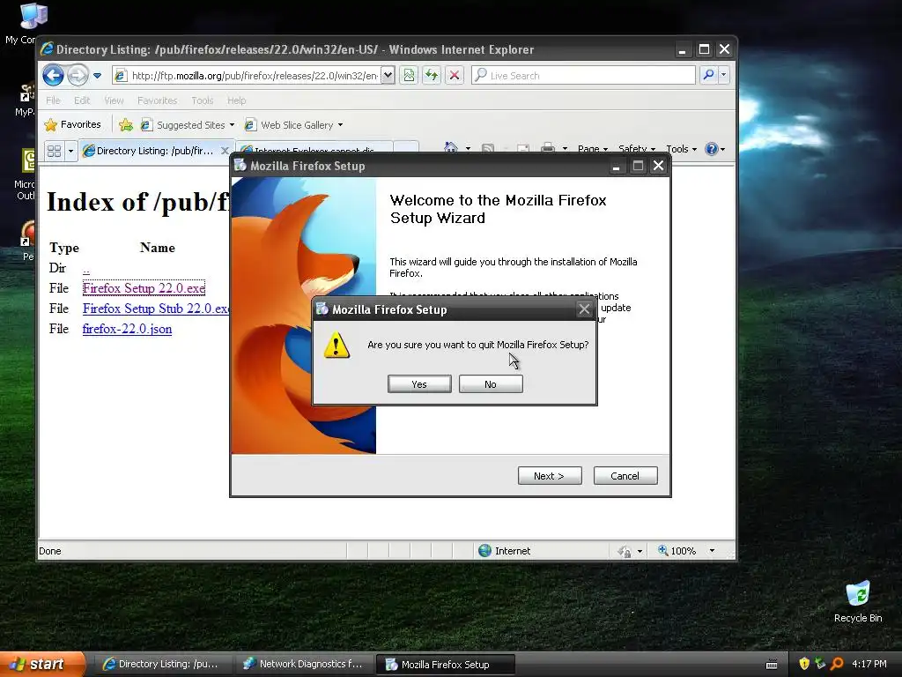The height and width of the screenshot is (677, 902).
Task: Open Suggested Sites dropdown
Action: (x=189, y=125)
